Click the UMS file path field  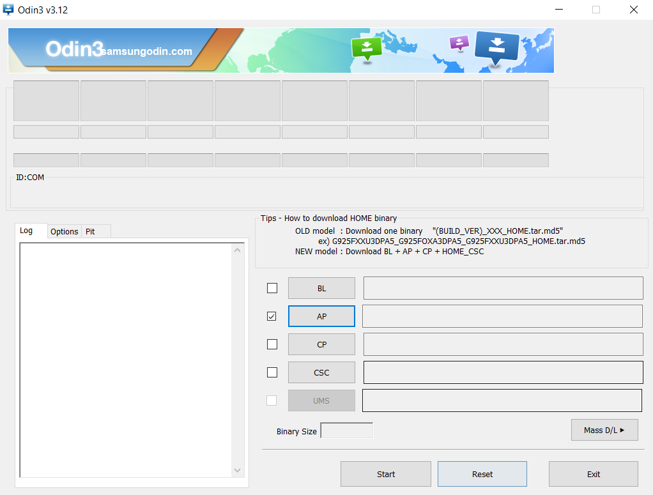502,400
